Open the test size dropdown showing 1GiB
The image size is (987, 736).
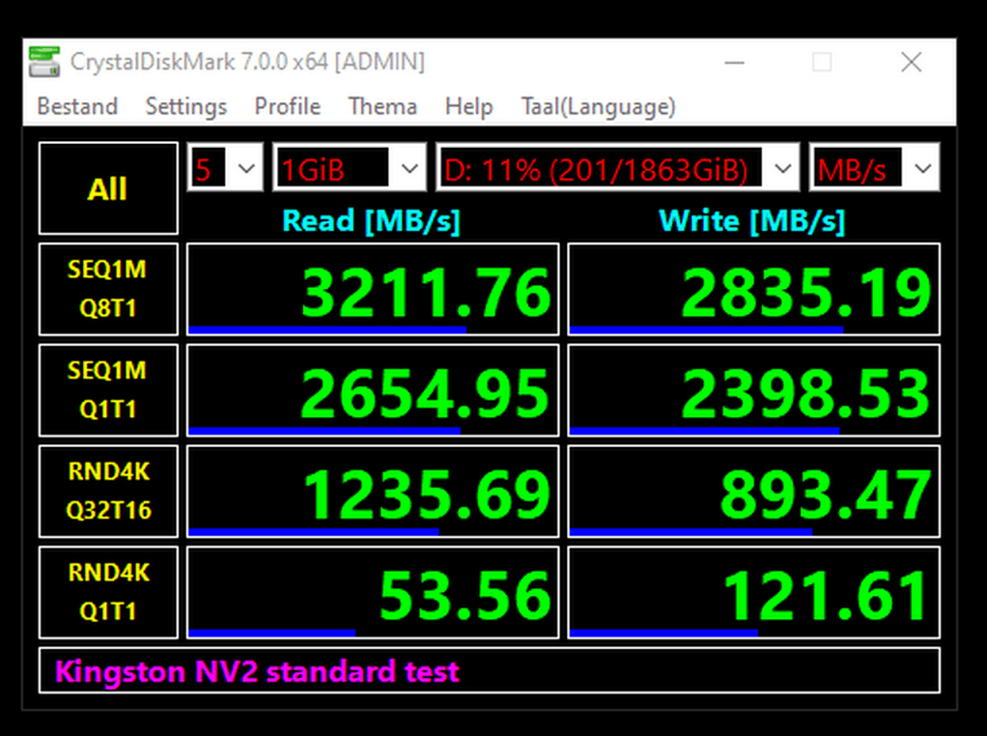coord(350,167)
